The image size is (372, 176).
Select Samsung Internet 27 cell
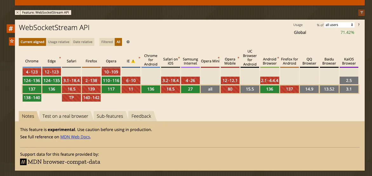190,89
